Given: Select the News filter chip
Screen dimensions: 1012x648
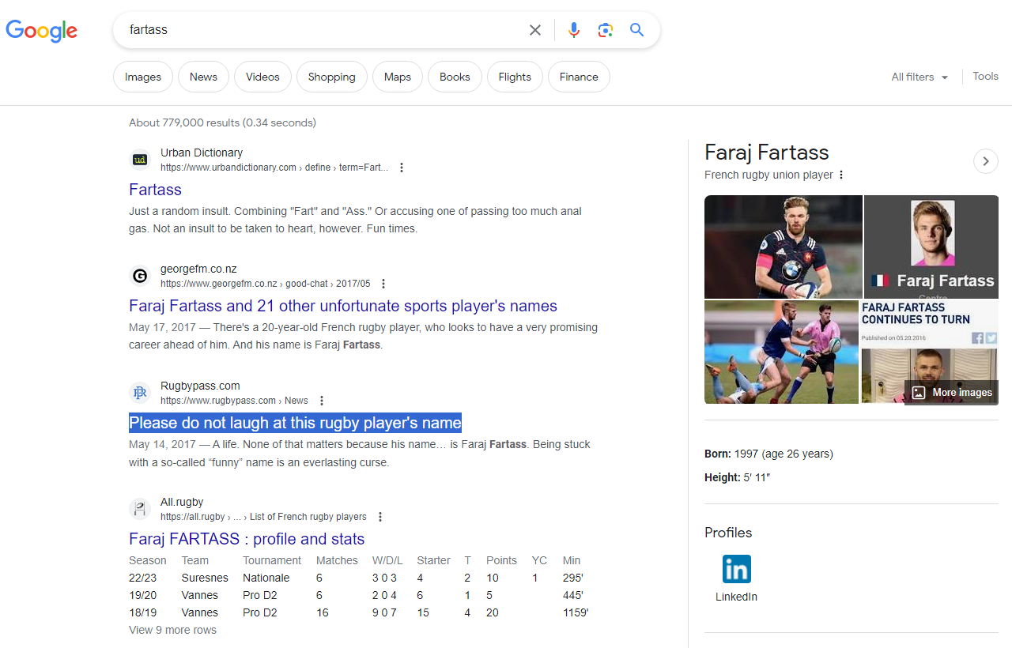Looking at the screenshot, I should [x=203, y=77].
